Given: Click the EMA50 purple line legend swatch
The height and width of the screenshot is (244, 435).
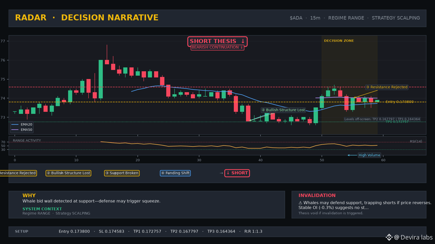Looking at the screenshot, I should (15, 130).
